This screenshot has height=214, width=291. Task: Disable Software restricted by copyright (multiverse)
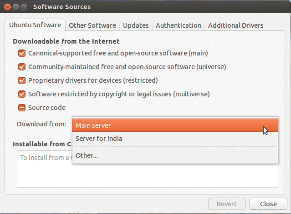(22, 94)
